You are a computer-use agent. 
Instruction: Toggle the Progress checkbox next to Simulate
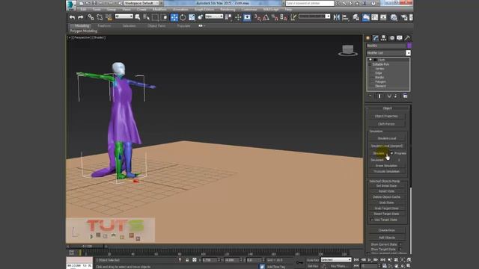coord(392,153)
